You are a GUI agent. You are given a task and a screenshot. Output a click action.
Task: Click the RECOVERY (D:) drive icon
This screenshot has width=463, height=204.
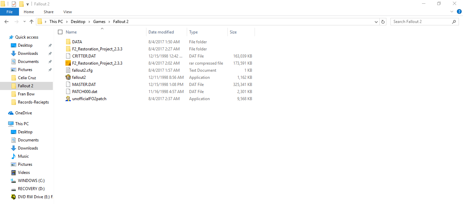14,189
